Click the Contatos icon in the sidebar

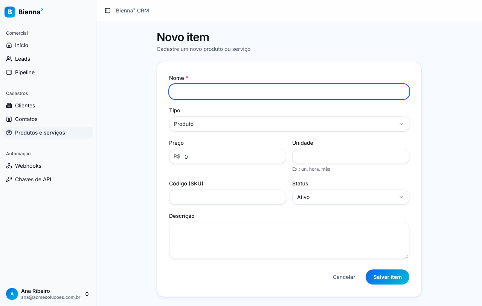click(x=9, y=119)
